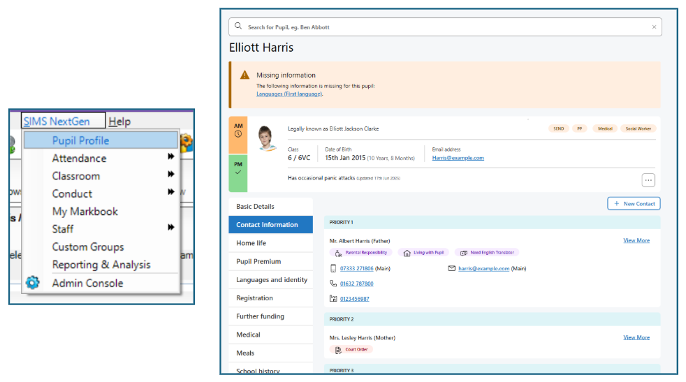
Task: Expand the Staff submenu arrow
Action: click(x=170, y=228)
